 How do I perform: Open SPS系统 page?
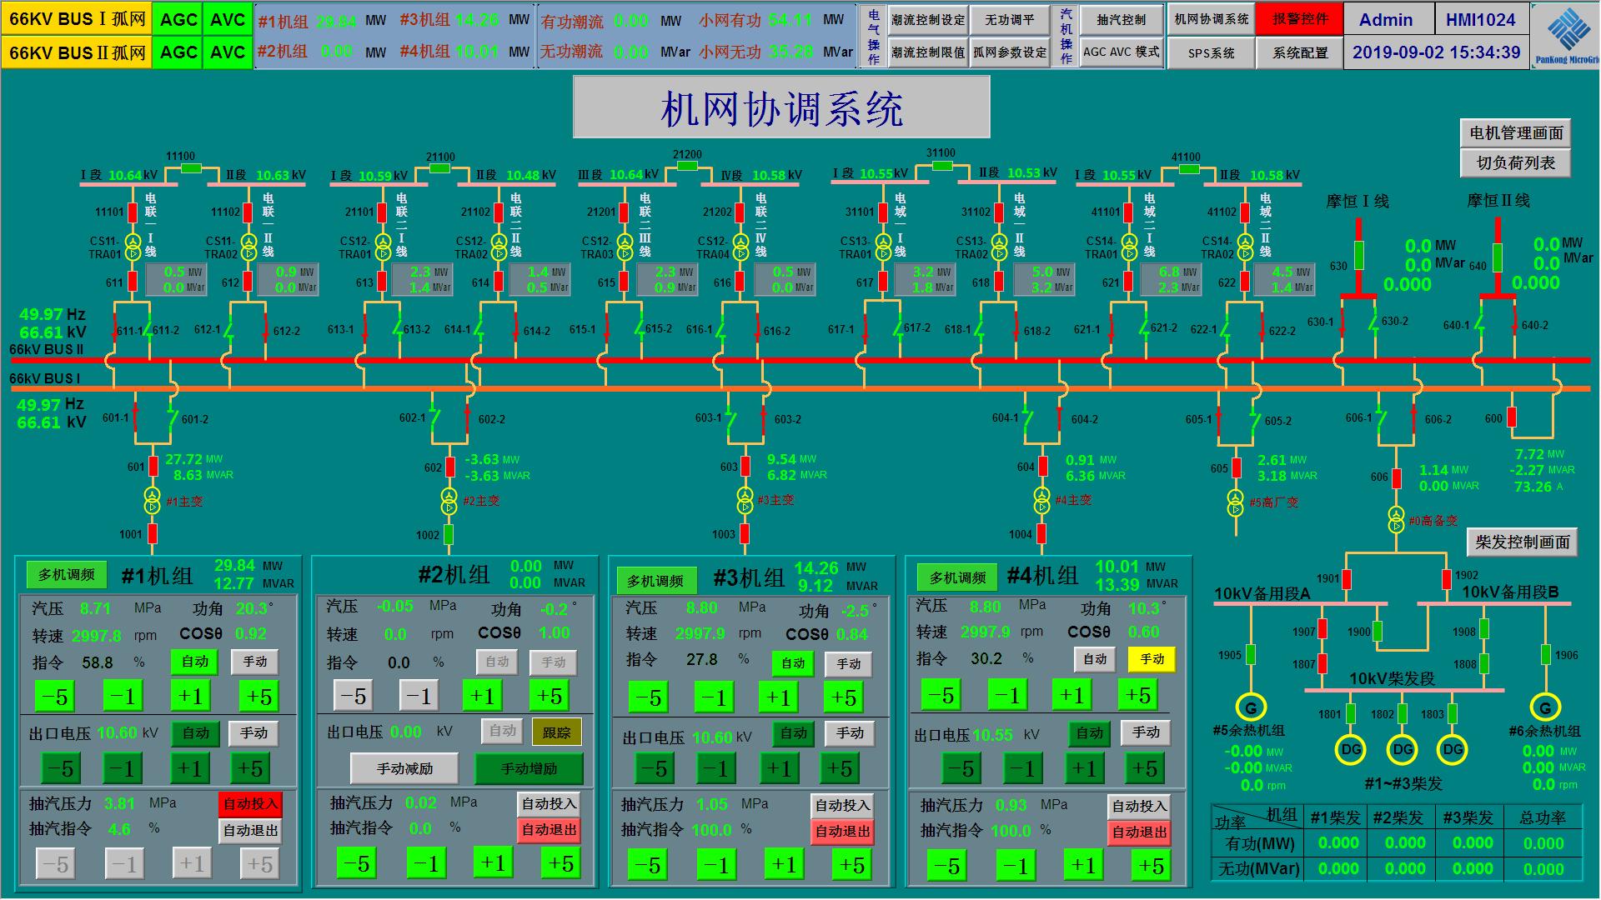tap(1212, 52)
